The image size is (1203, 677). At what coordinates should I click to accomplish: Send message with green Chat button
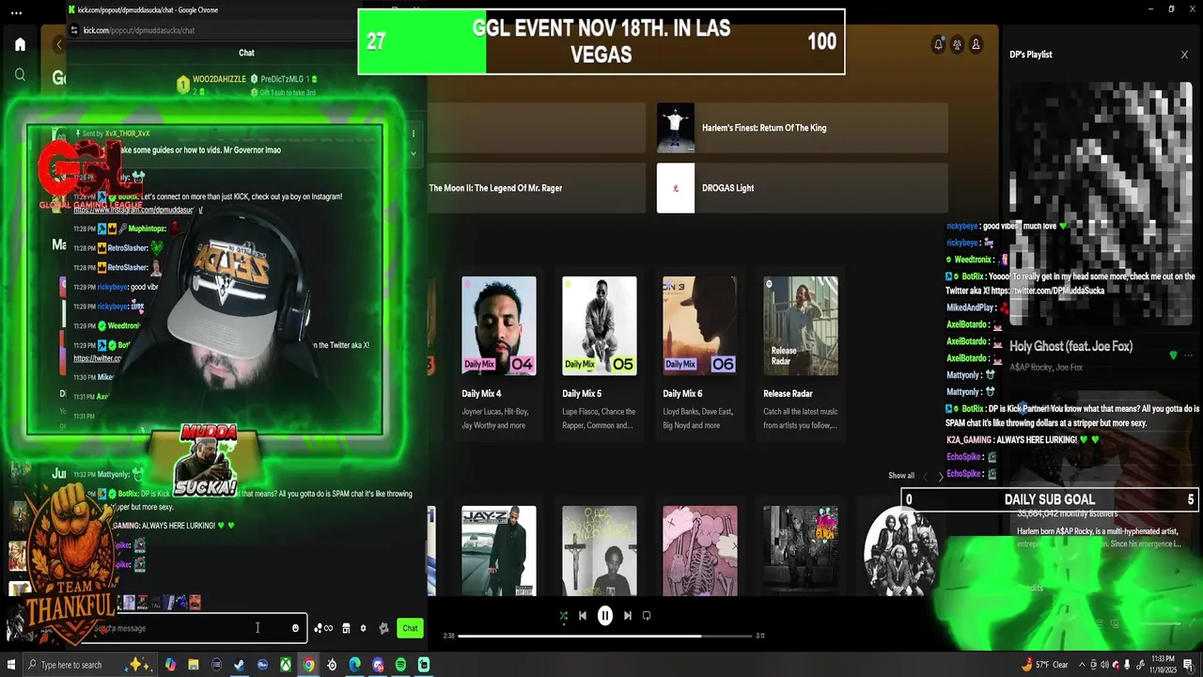(410, 628)
